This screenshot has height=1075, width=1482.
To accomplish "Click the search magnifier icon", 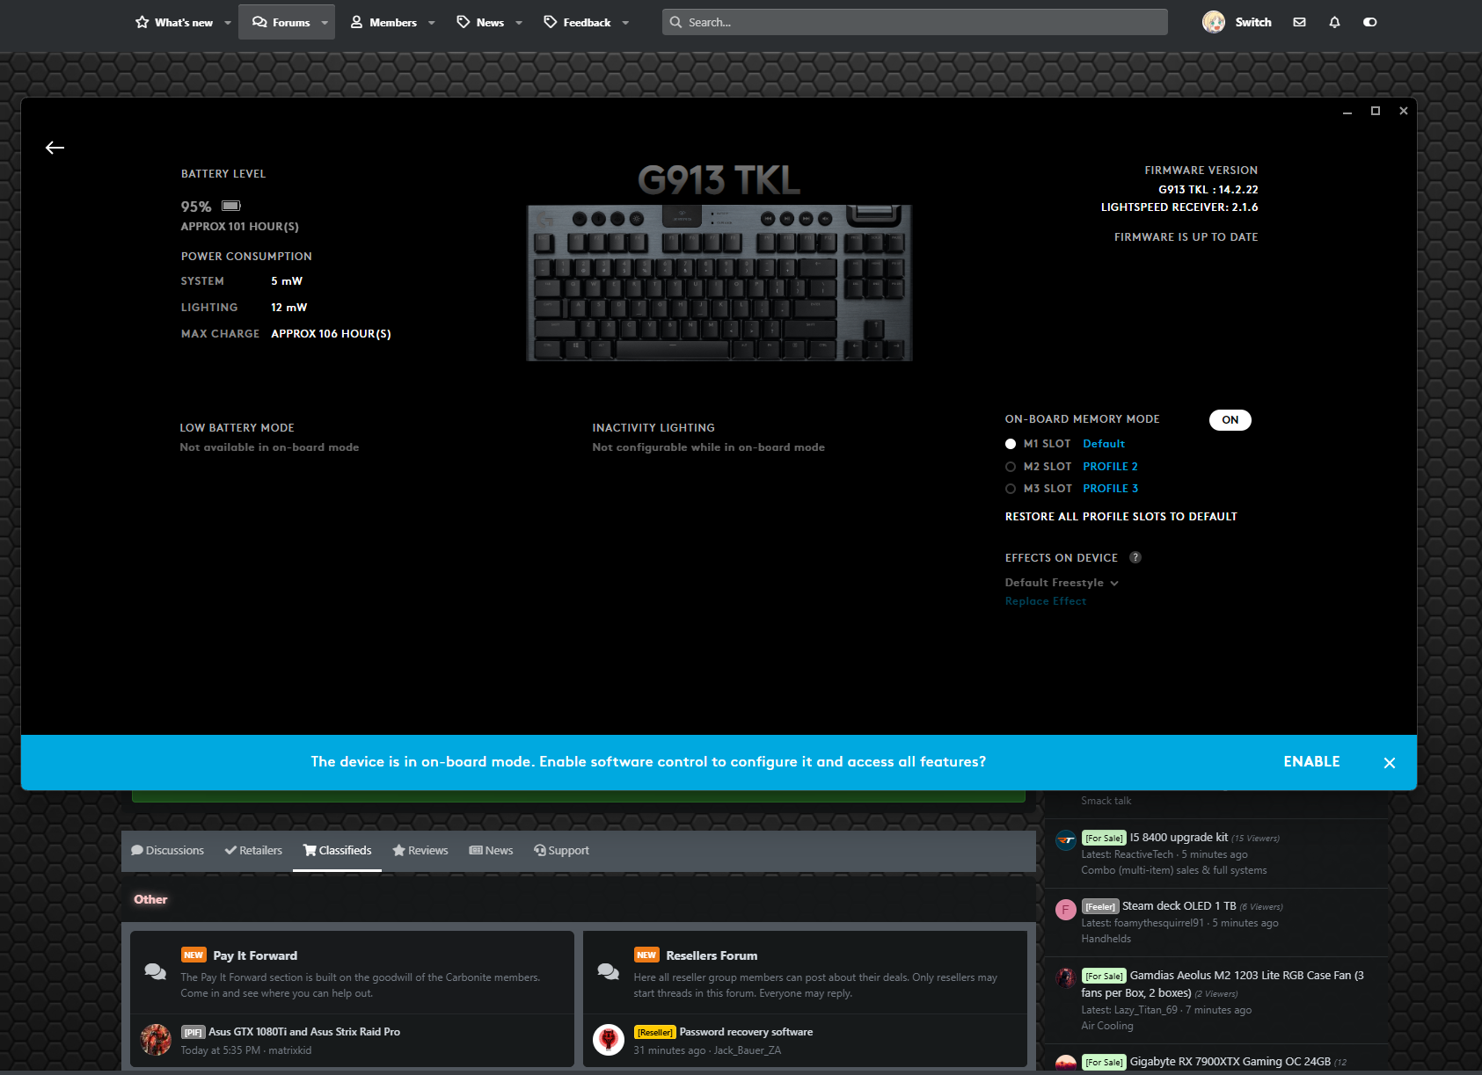I will tap(675, 22).
